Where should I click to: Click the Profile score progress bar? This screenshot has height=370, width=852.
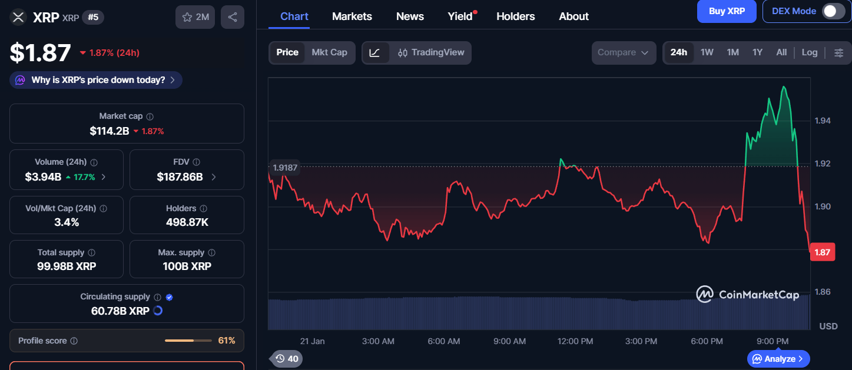188,341
